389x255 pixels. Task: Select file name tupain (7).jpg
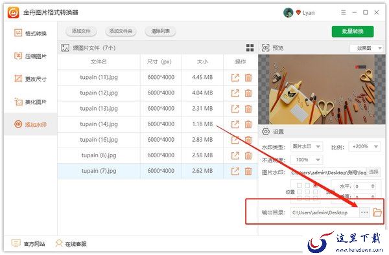[99, 171]
